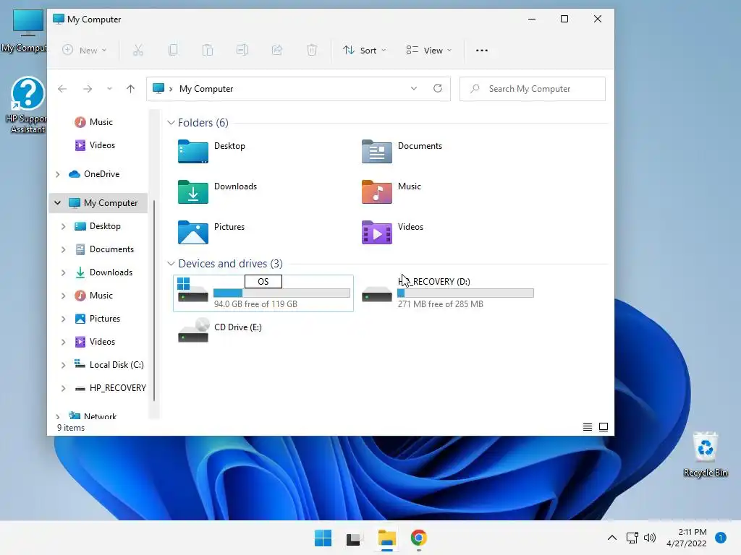The width and height of the screenshot is (741, 555).
Task: Open the Recycle Bin desktop icon
Action: point(706,454)
